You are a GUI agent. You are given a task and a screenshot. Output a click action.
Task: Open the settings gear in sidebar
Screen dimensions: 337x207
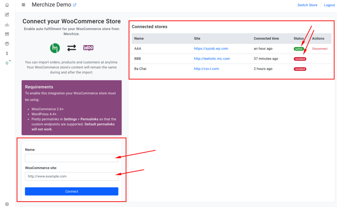pyautogui.click(x=7, y=204)
